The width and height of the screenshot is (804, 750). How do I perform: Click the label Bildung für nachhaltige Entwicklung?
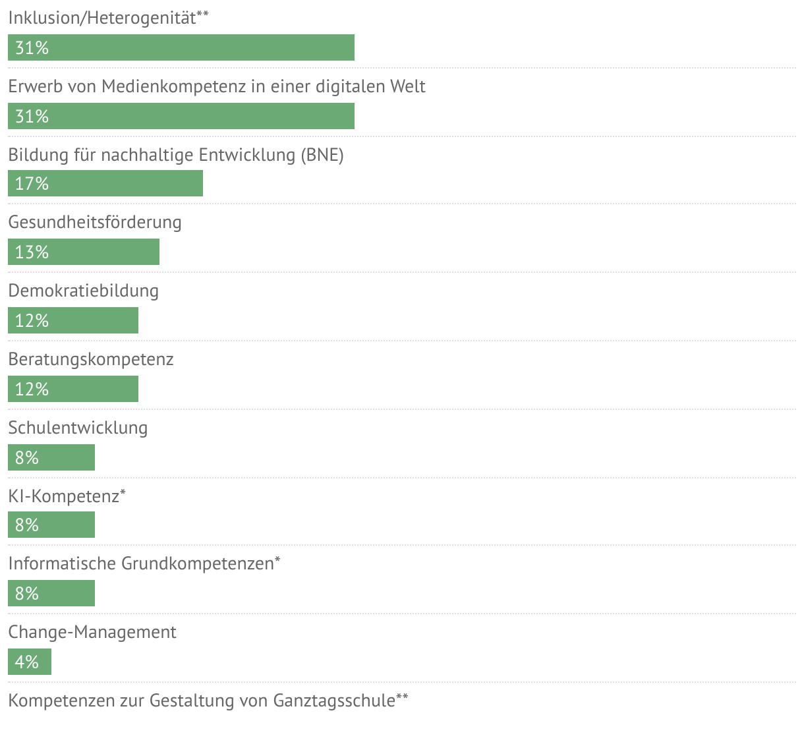click(153, 156)
